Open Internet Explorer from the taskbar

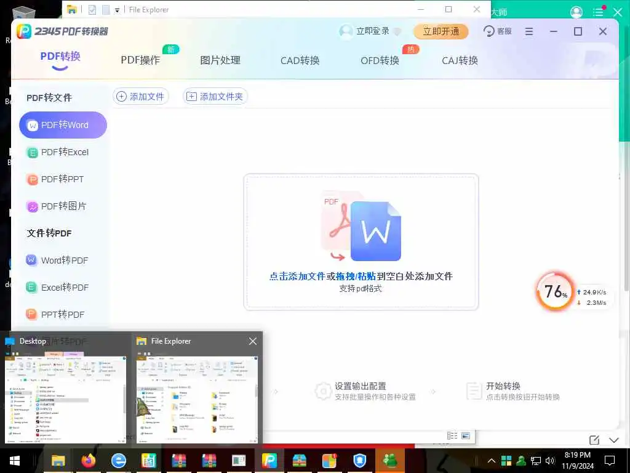pos(119,461)
